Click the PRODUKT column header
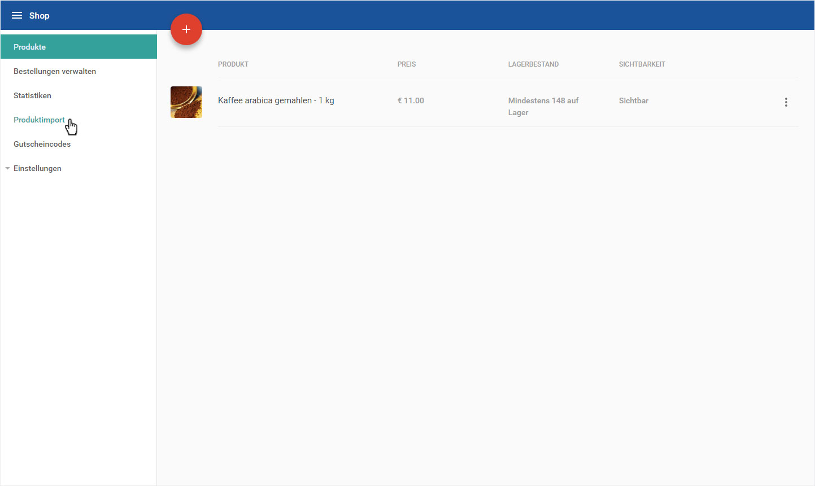Viewport: 815px width, 486px height. [233, 64]
